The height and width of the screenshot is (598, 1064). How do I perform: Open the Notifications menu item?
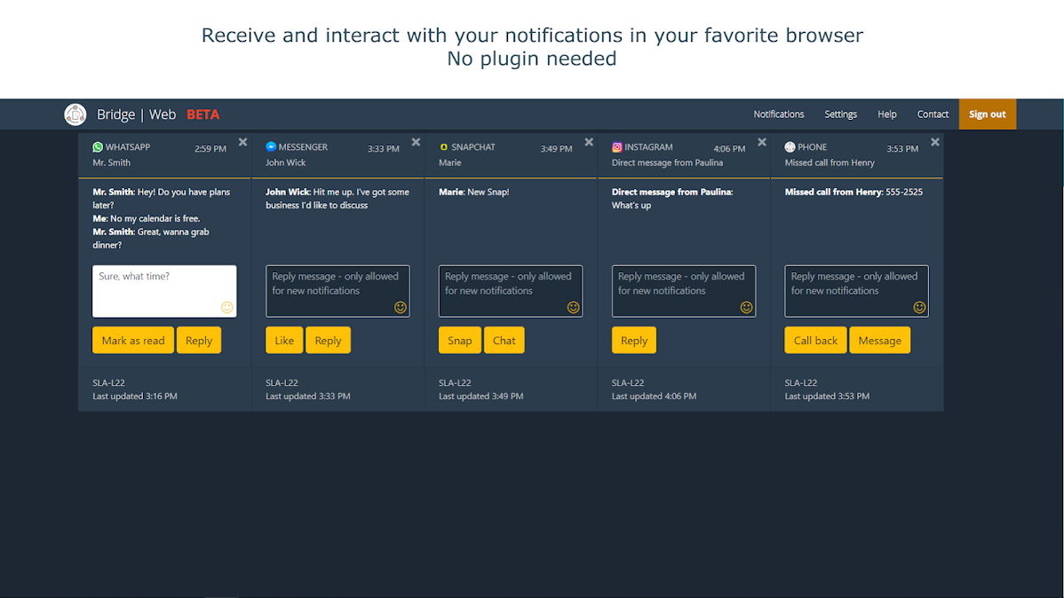[778, 114]
